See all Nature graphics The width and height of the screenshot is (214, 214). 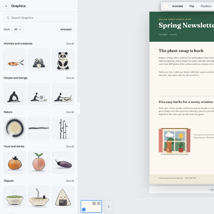tap(70, 112)
